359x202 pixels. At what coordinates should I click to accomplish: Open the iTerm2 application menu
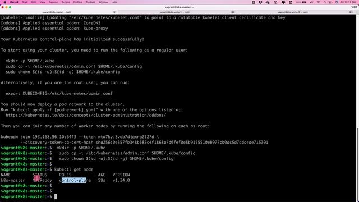coord(14,2)
